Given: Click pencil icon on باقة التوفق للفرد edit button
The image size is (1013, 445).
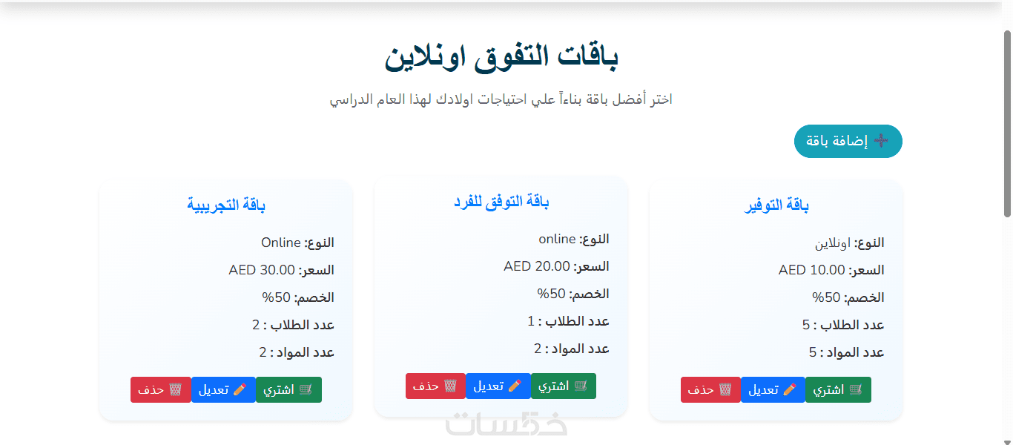Looking at the screenshot, I should (x=515, y=386).
